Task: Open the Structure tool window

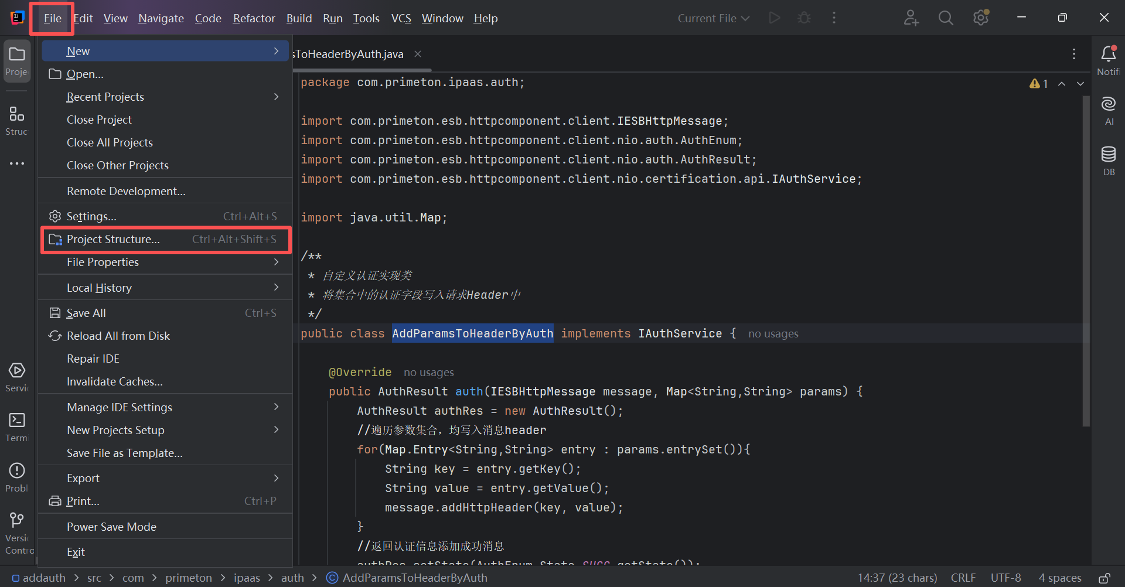Action: [17, 120]
